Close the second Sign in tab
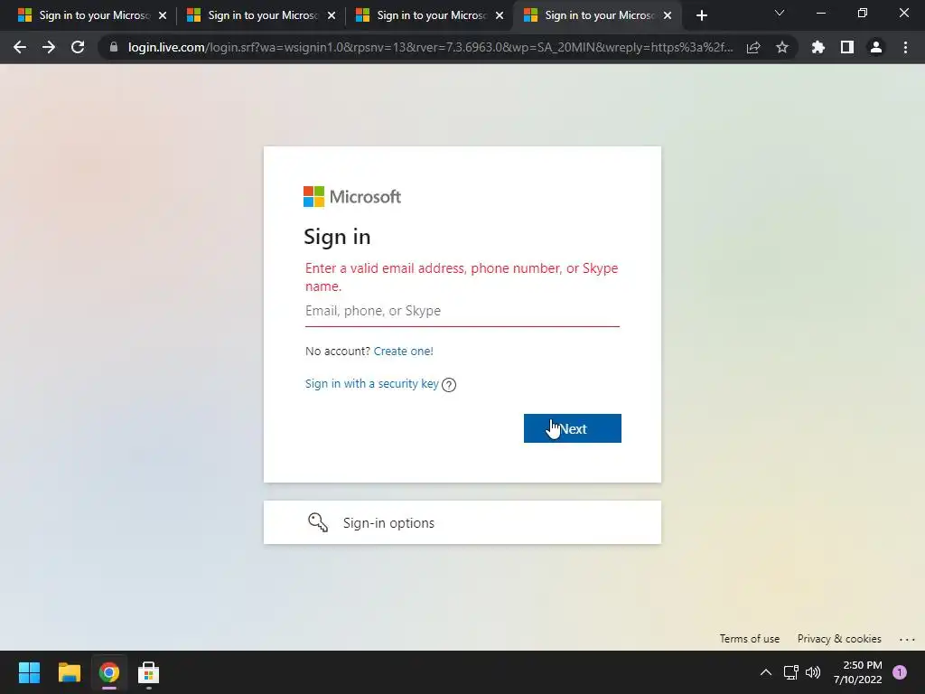The width and height of the screenshot is (925, 694). pos(332,15)
